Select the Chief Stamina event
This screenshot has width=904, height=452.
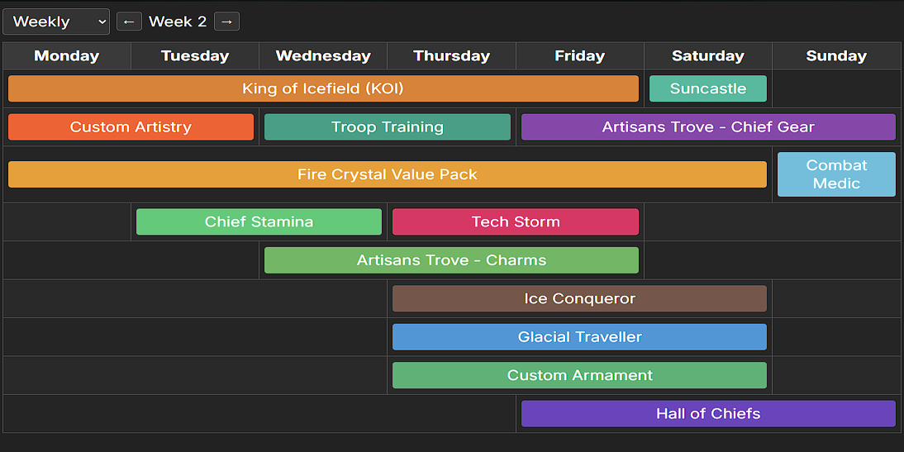(259, 221)
